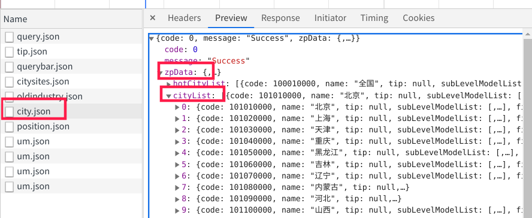Select the position.json request

click(x=71, y=126)
